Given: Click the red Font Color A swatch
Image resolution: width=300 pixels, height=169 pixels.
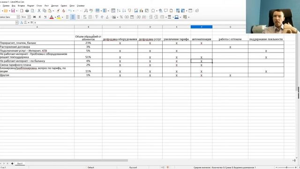Looking at the screenshot, I should pos(52,17).
